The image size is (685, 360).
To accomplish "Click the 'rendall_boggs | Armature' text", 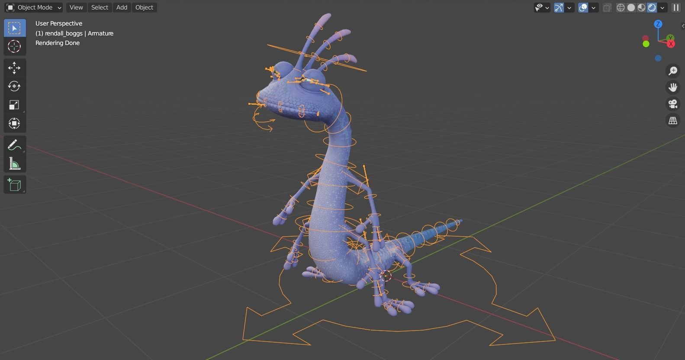I will pyautogui.click(x=79, y=33).
